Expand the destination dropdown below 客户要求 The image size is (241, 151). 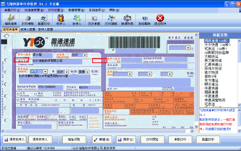click(188, 48)
